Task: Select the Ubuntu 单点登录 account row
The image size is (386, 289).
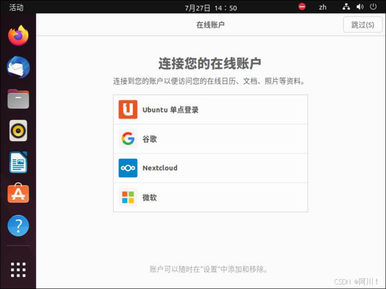Action: tap(210, 110)
